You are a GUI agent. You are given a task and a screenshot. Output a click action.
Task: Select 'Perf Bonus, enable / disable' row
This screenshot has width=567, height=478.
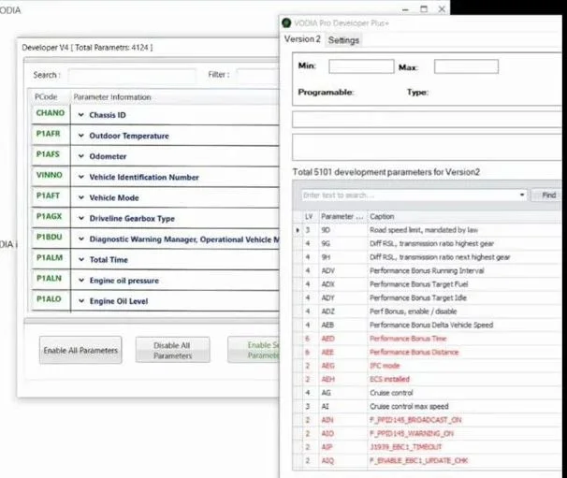tap(429, 311)
